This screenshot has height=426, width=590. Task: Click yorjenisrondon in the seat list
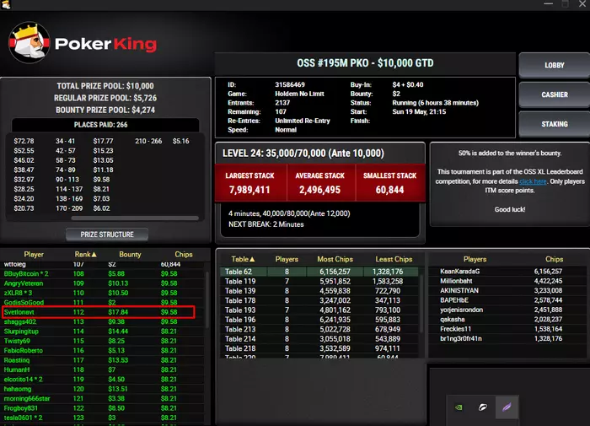[507, 310]
